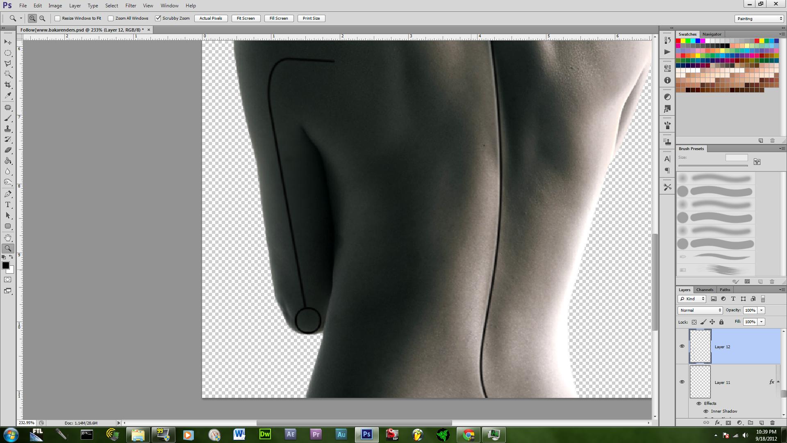
Task: Select the Eraser tool
Action: [8, 150]
